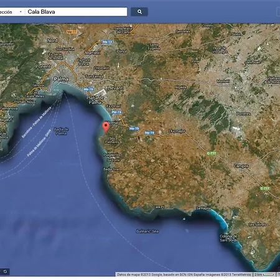Click the Campos town label
Image resolution: width=280 pixels, height=280 pixels.
[241, 166]
